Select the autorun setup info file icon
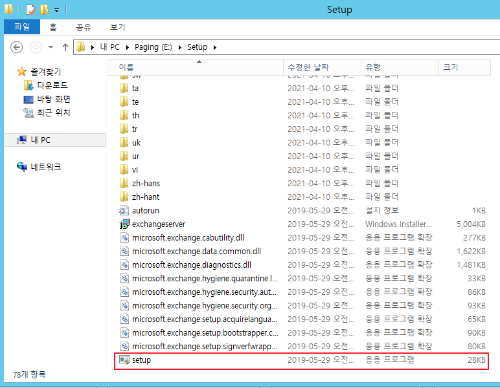The height and width of the screenshot is (388, 500). pos(124,210)
